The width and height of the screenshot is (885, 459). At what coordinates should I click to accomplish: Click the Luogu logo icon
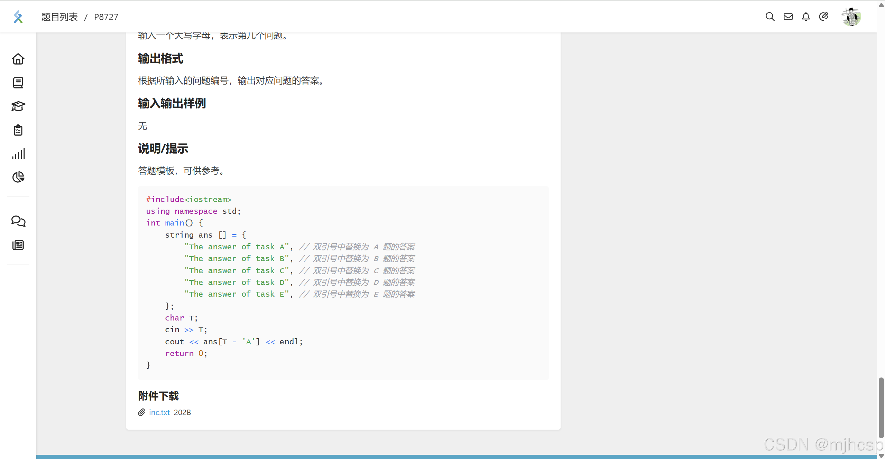(x=18, y=17)
